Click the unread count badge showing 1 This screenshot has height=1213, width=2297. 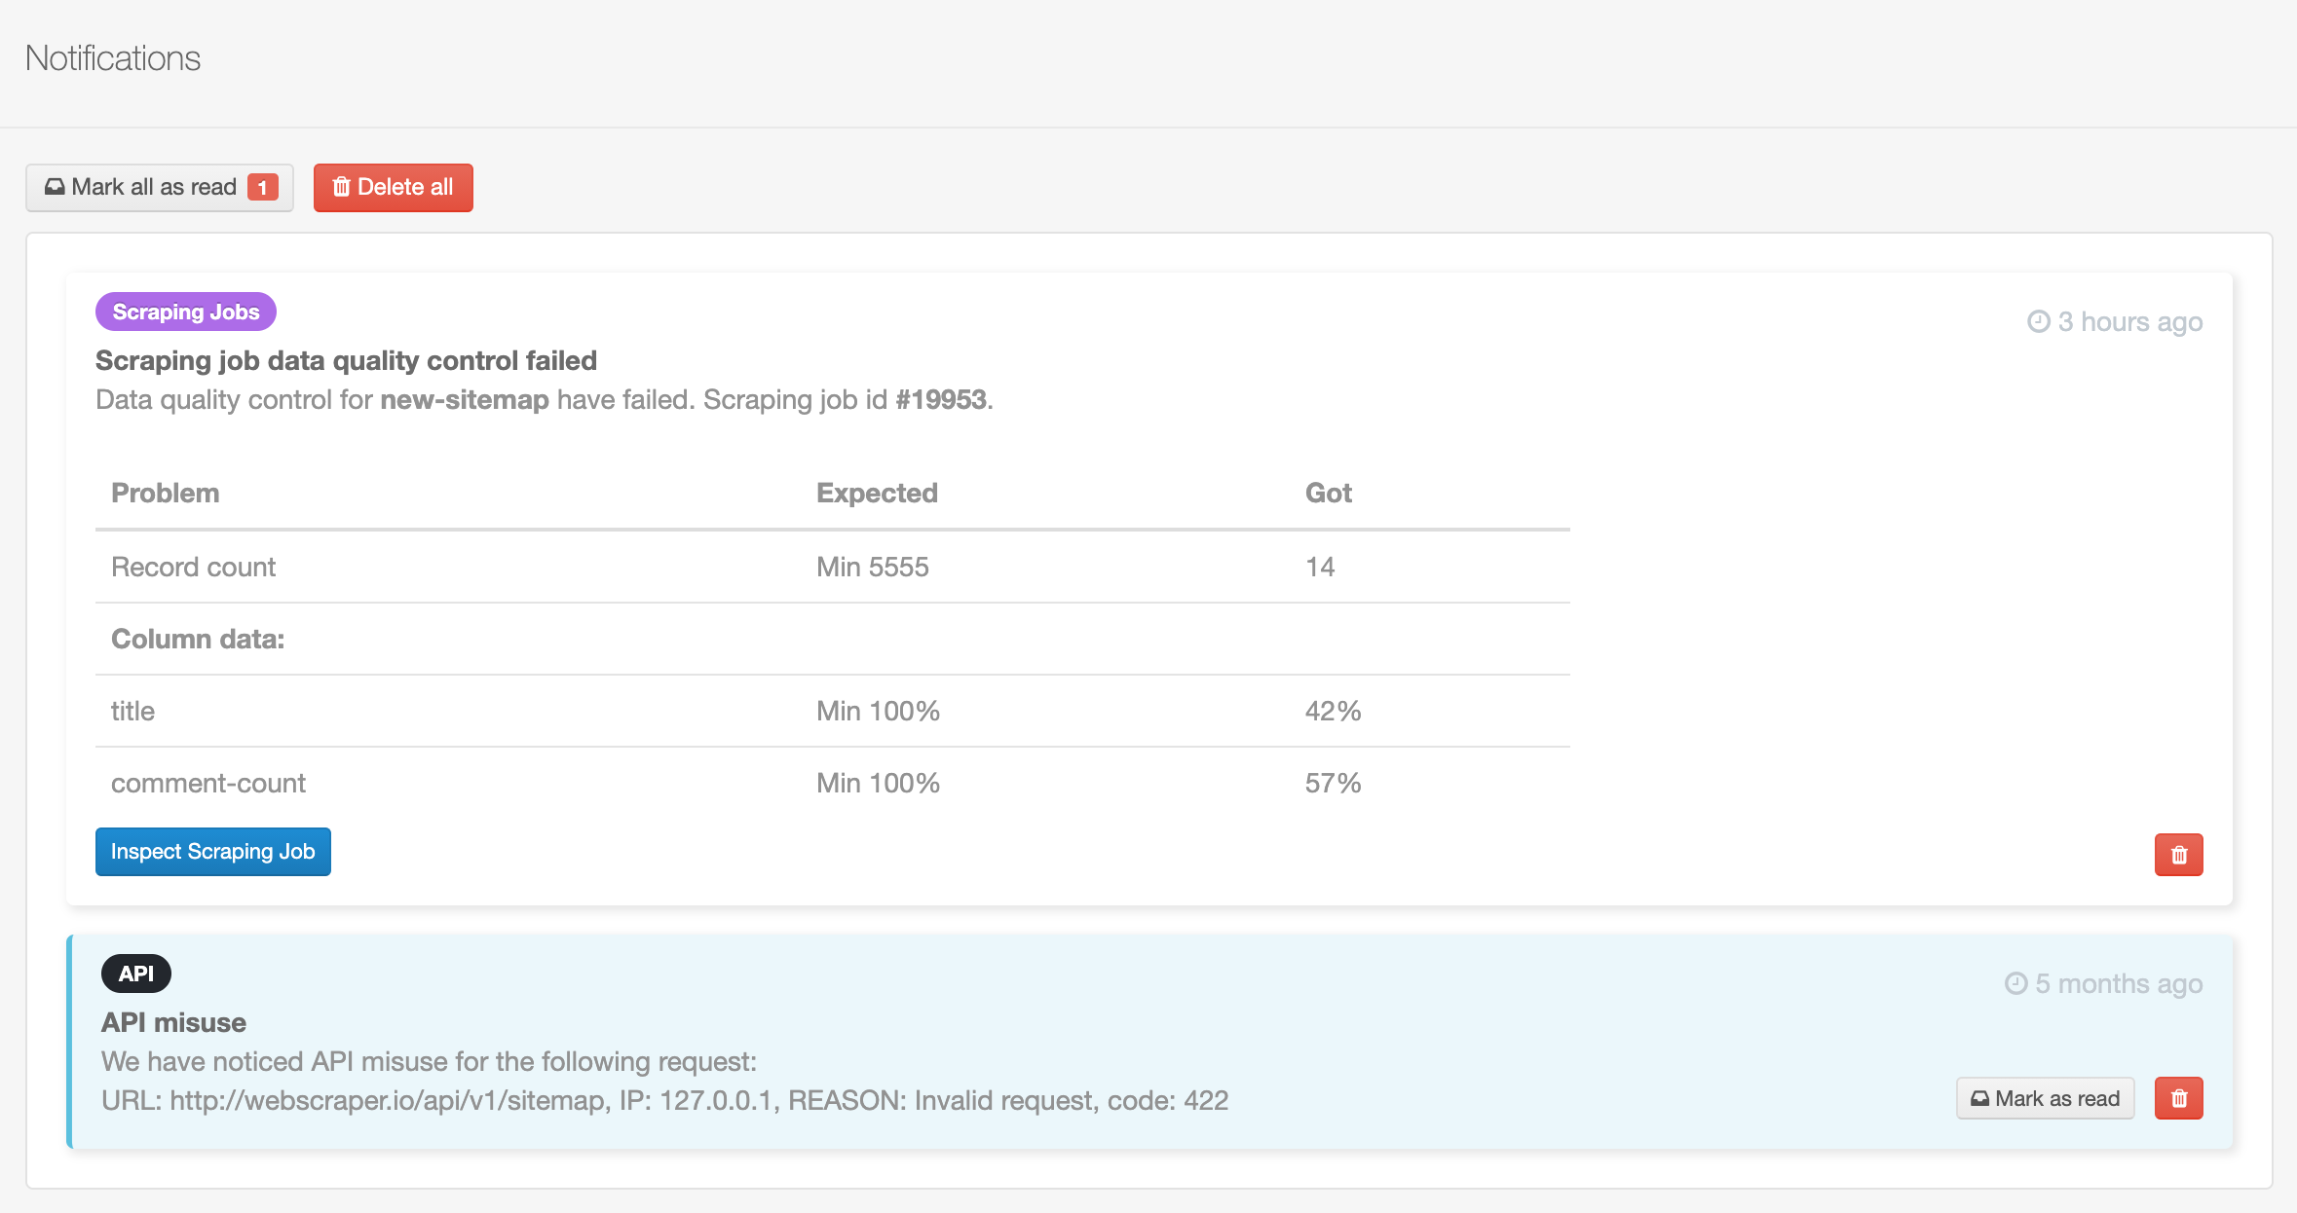point(261,187)
